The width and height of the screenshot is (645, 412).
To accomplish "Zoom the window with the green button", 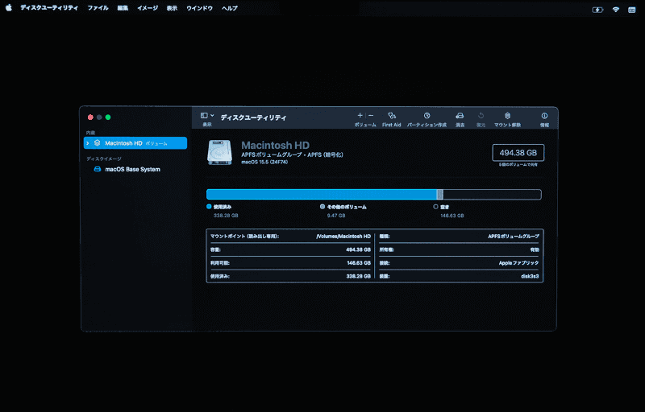I will click(x=108, y=117).
